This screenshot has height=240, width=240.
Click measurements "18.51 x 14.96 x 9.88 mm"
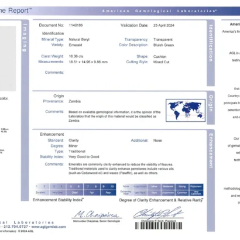pos(88,62)
